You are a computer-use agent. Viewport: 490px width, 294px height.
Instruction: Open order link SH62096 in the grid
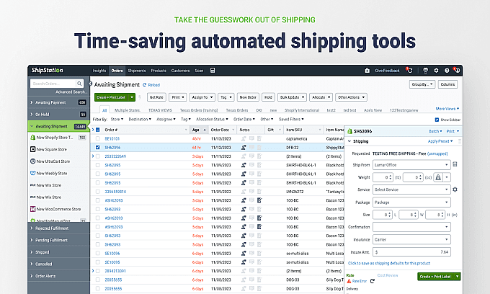tap(112, 148)
